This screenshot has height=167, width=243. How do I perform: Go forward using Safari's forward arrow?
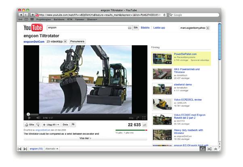click(26, 15)
